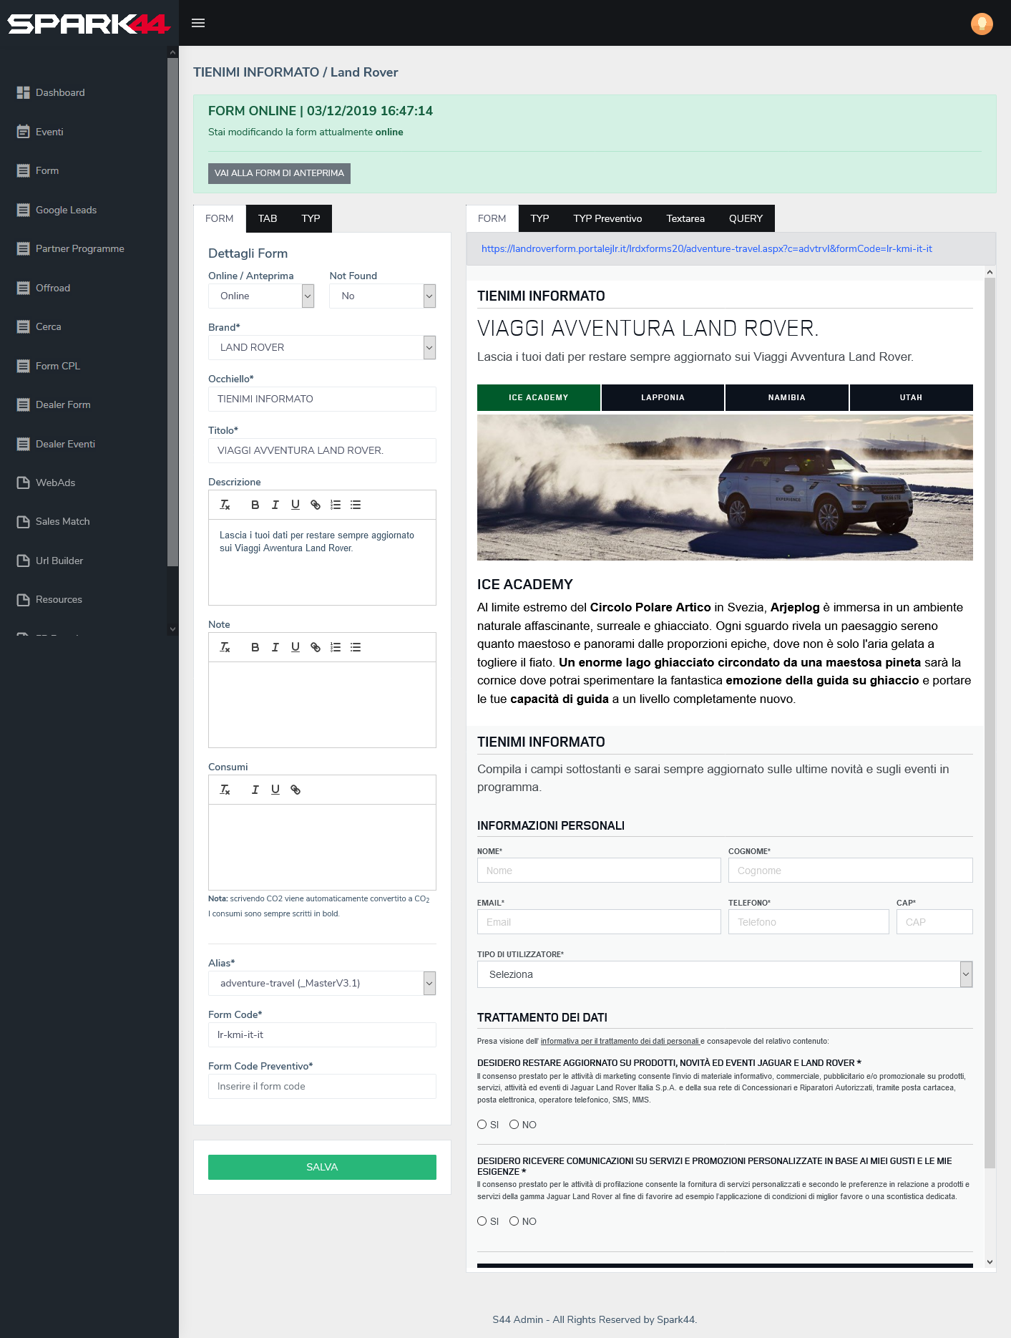
Task: Open the Not Found dropdown
Action: (x=382, y=296)
